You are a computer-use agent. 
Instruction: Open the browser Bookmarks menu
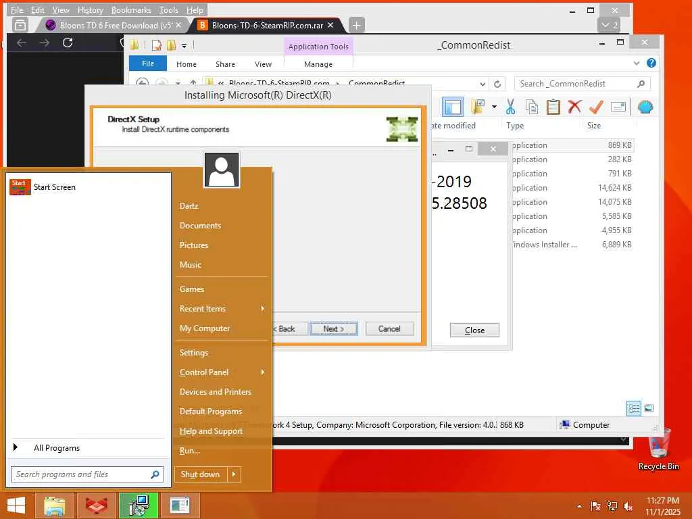pyautogui.click(x=131, y=9)
